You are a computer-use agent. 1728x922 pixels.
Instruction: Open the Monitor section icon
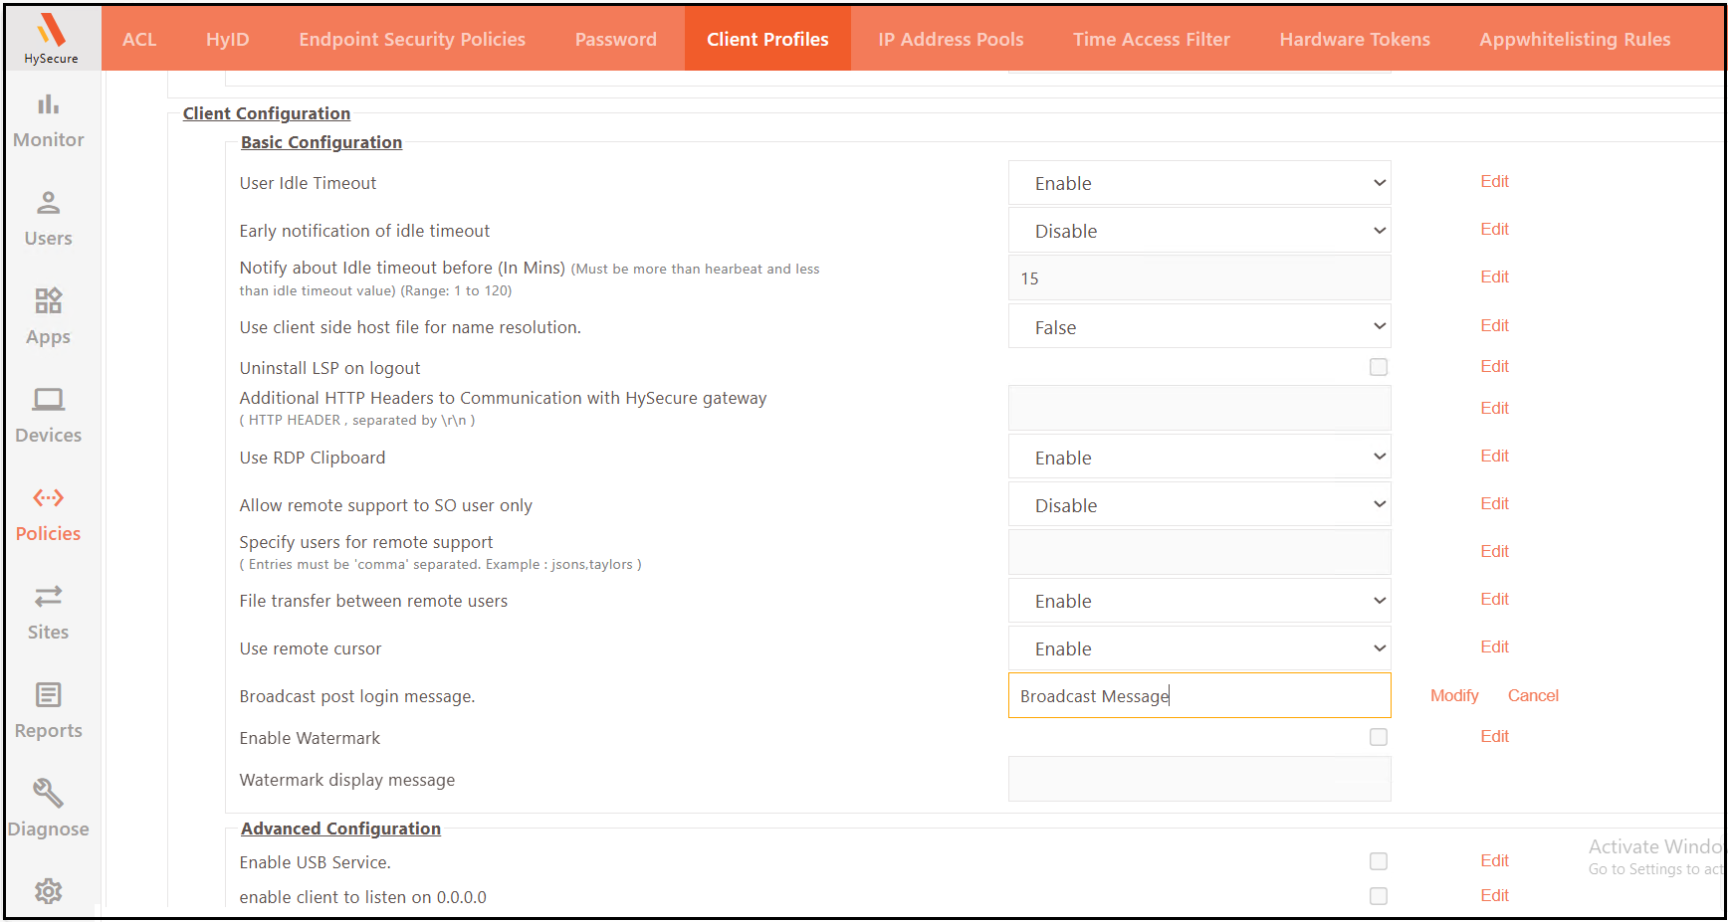point(48,104)
